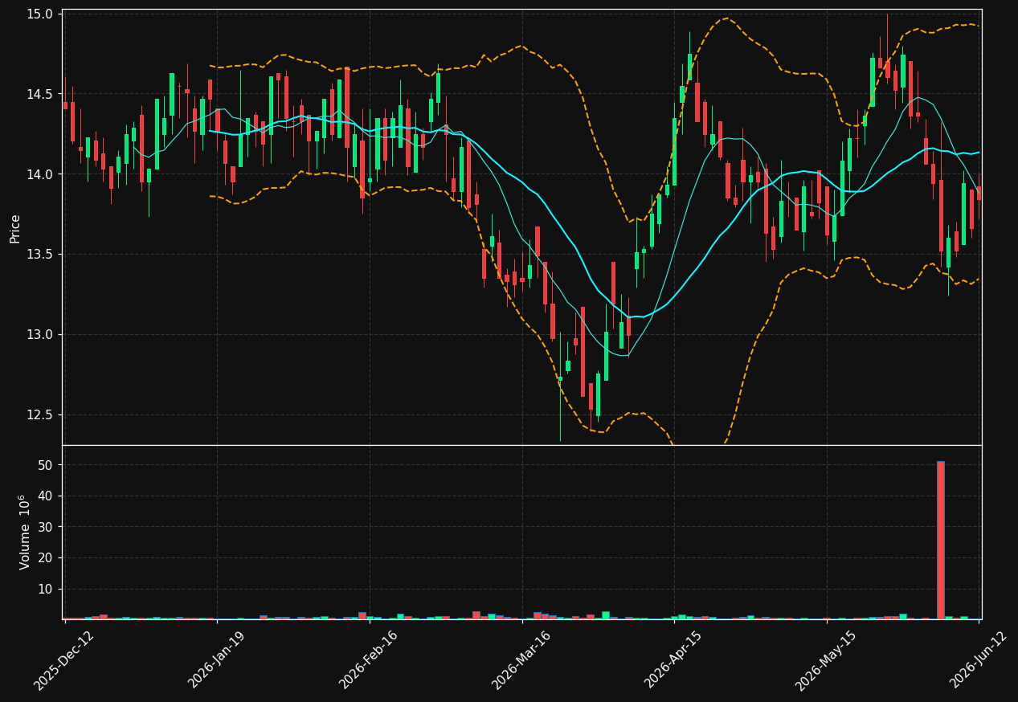This screenshot has height=702, width=1018.
Task: Click the 2026-Apr-15 date label
Action: [x=674, y=659]
